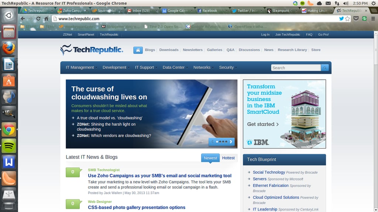The width and height of the screenshot is (378, 212).
Task: Open the Data Center dropdown menu
Action: 175,67
